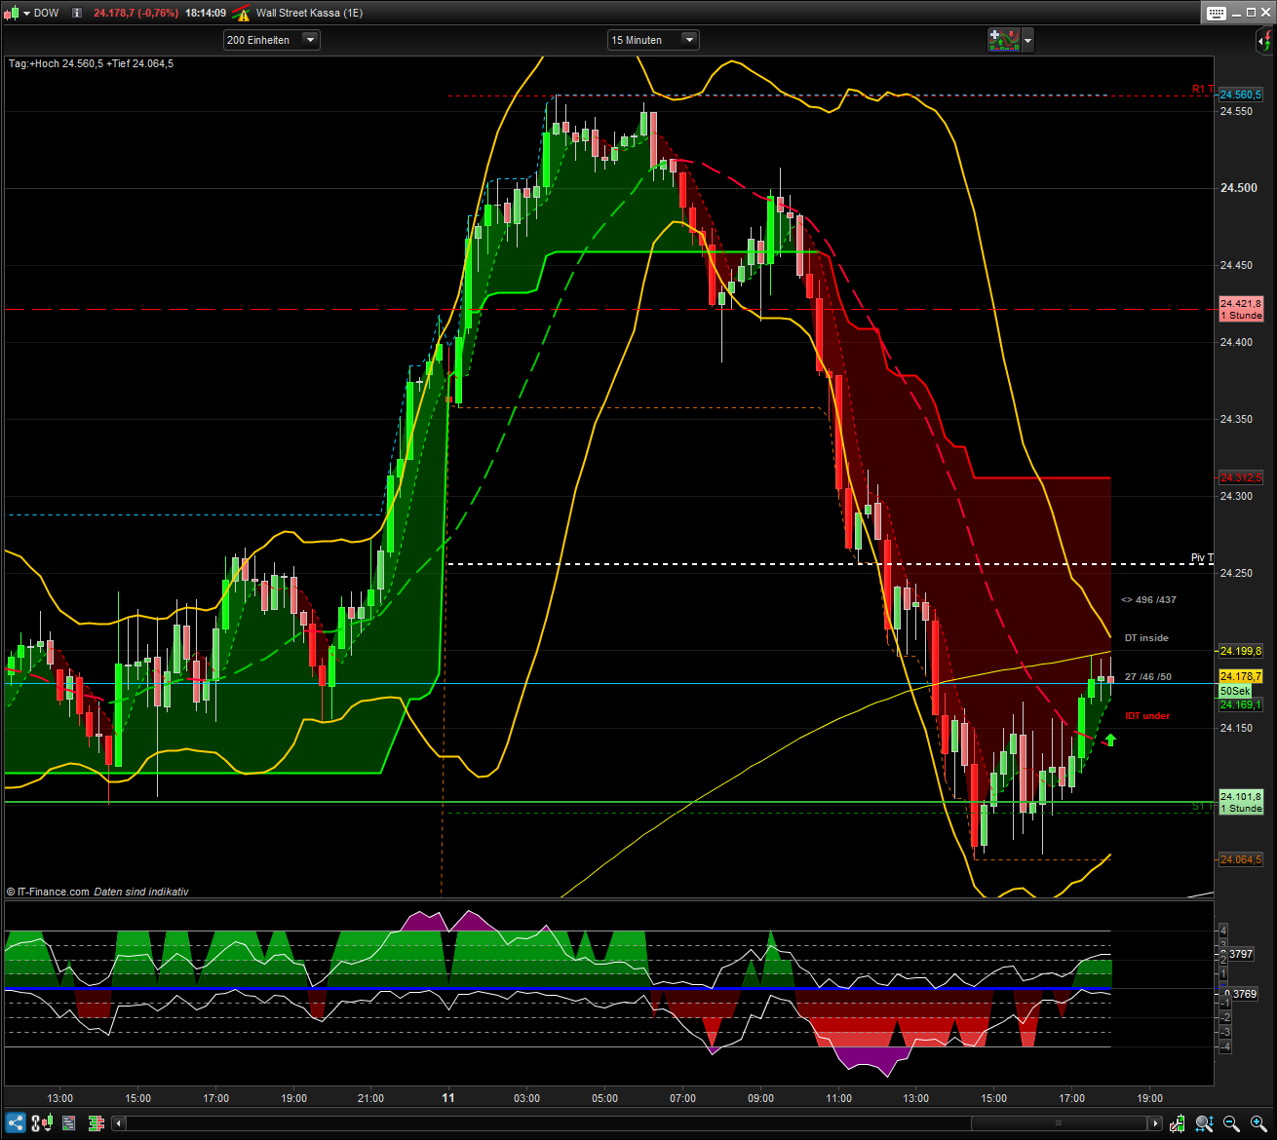Click the share chart icon
Image resolution: width=1277 pixels, height=1140 pixels.
[16, 1123]
